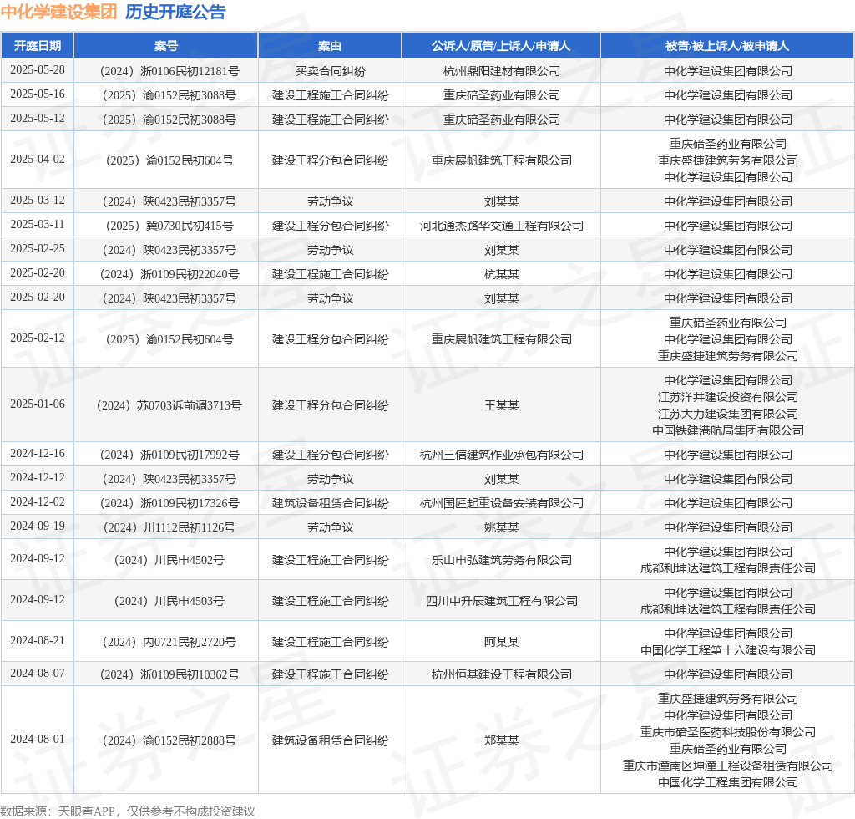Select defendant "重庆市潼南区坤潼工程设备租赁有限公司"
The height and width of the screenshot is (819, 855).
coord(727,766)
